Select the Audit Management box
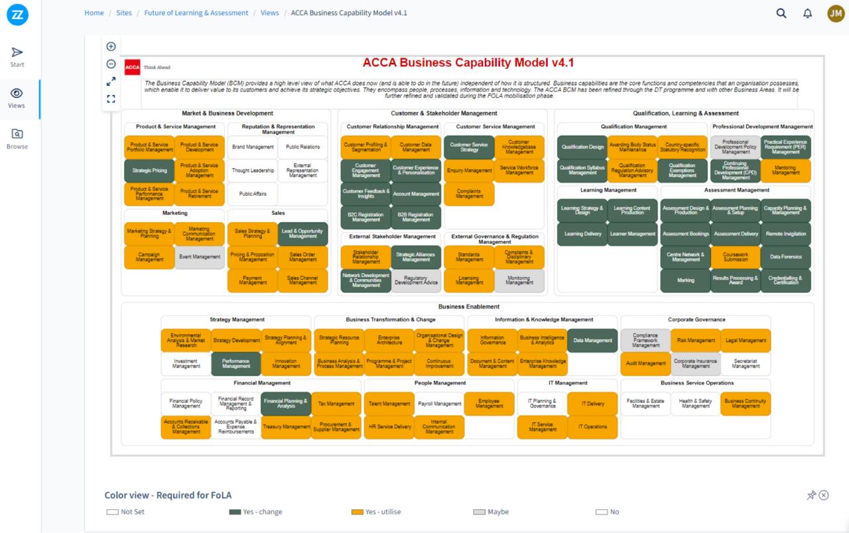 point(645,364)
